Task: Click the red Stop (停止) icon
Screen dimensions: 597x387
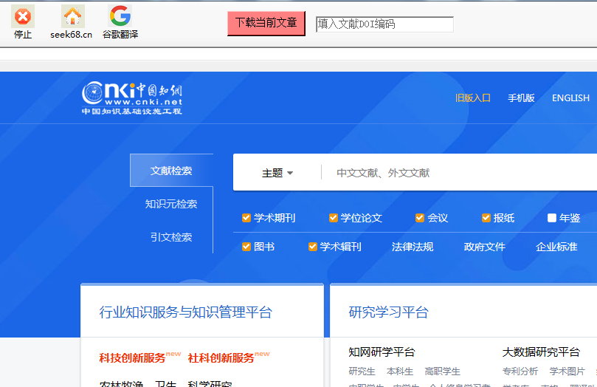Action: [x=22, y=16]
